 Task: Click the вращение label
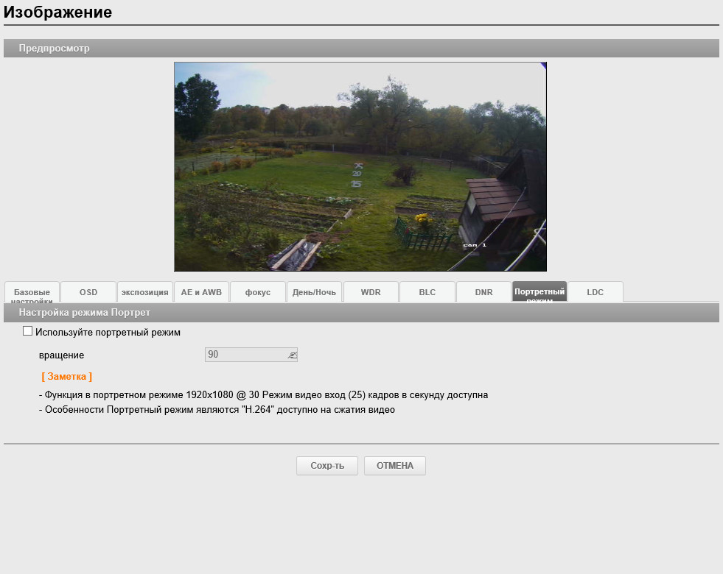click(x=61, y=355)
